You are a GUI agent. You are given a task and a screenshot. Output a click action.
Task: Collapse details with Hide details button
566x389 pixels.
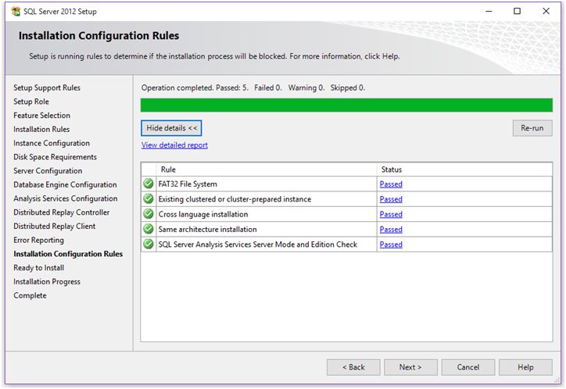(x=171, y=128)
